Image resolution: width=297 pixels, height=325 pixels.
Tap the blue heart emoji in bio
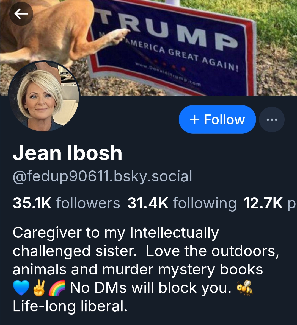(x=21, y=288)
